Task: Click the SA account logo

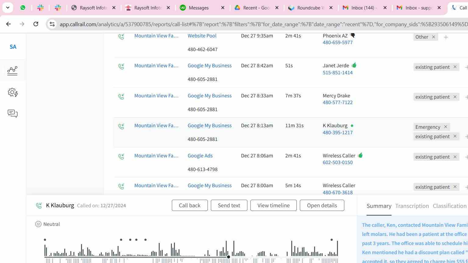Action: coord(13,47)
